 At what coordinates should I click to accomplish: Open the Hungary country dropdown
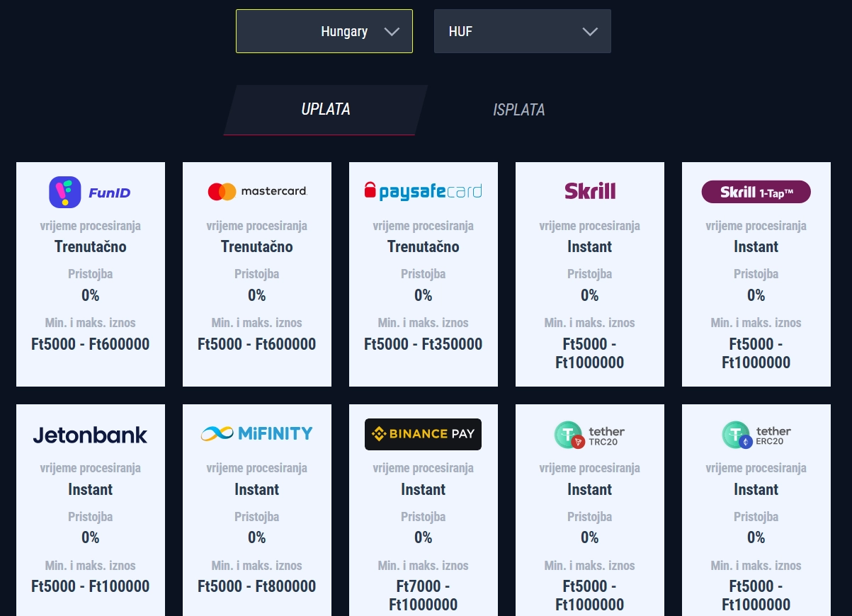(324, 31)
